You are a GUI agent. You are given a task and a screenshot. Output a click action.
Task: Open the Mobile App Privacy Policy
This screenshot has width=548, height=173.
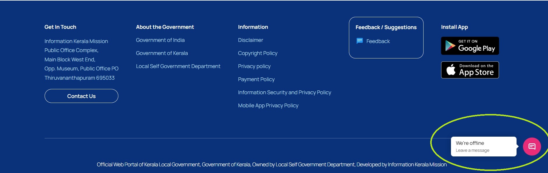[x=268, y=106]
